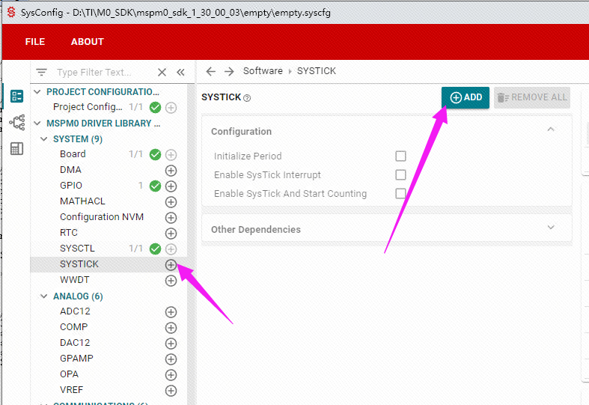Go back using the left arrow
This screenshot has width=589, height=405.
[211, 71]
